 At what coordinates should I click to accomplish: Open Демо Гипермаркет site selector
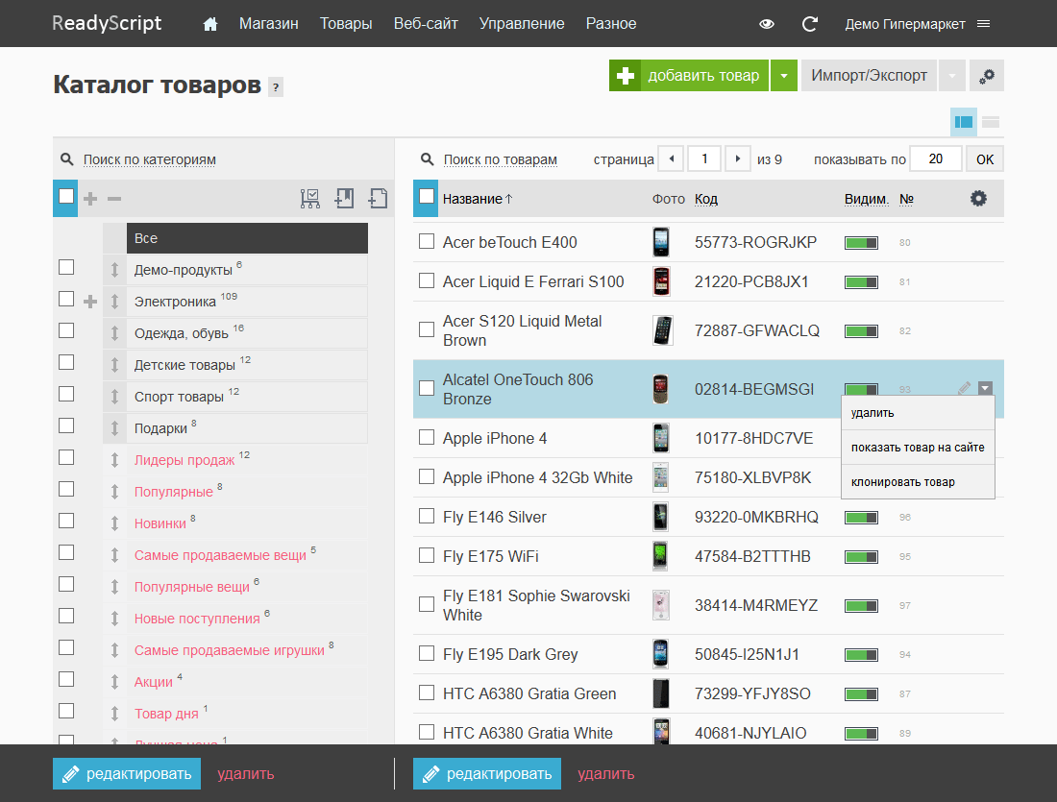click(905, 24)
